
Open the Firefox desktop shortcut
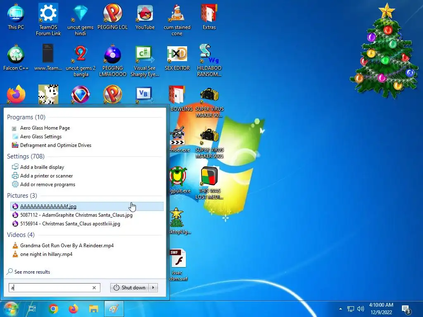pyautogui.click(x=16, y=95)
